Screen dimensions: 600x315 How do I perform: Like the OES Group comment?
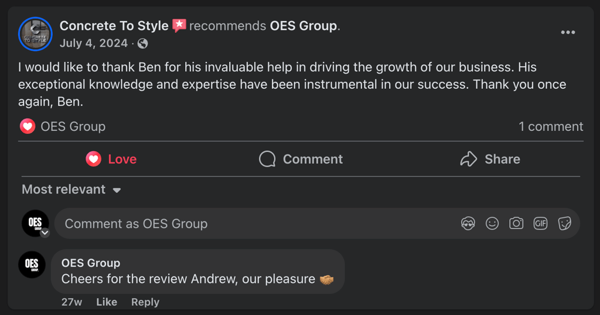pyautogui.click(x=107, y=302)
